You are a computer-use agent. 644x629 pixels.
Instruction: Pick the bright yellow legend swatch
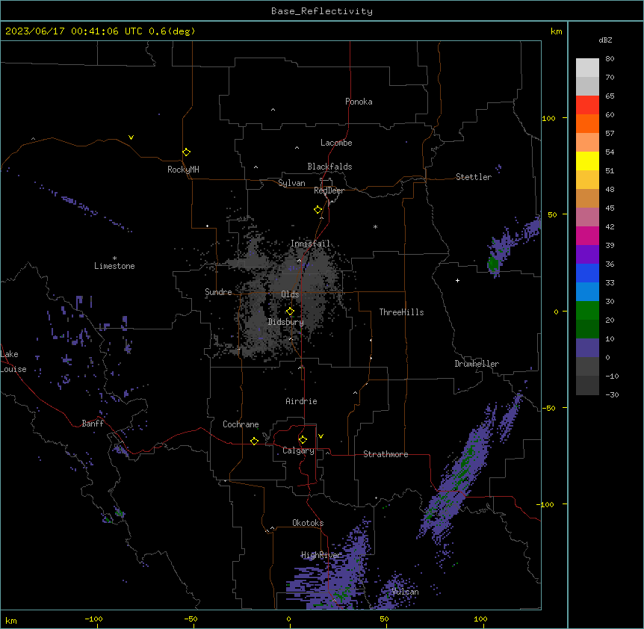587,161
